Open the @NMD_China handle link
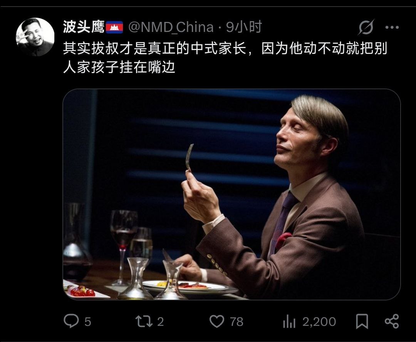This screenshot has width=416, height=342. 171,27
